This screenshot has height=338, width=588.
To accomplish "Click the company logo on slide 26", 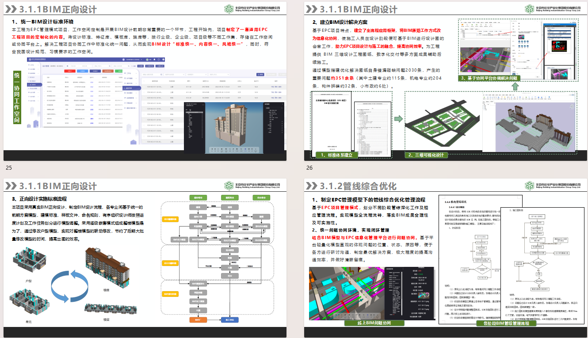I will [x=553, y=8].
